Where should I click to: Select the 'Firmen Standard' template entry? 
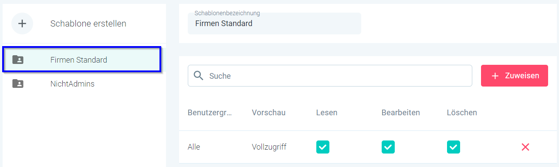[82, 60]
